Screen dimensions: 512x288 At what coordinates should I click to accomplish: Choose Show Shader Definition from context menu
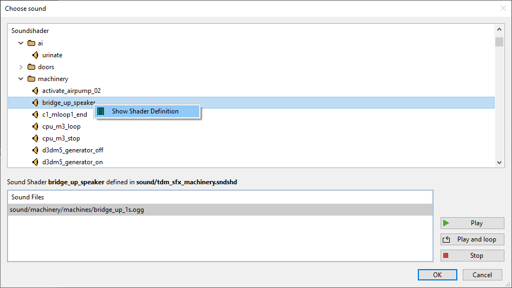tap(145, 111)
